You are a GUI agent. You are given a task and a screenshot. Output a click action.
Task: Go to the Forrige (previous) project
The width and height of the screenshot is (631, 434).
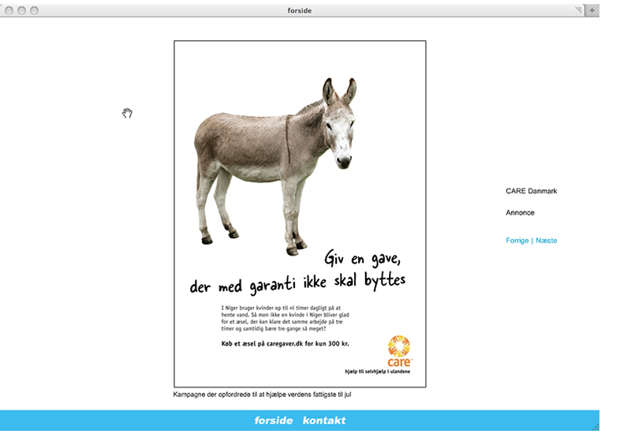pos(517,241)
